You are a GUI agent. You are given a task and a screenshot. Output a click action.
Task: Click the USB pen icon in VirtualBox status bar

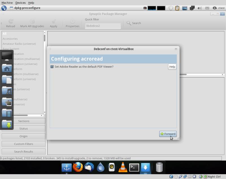coord(180,177)
